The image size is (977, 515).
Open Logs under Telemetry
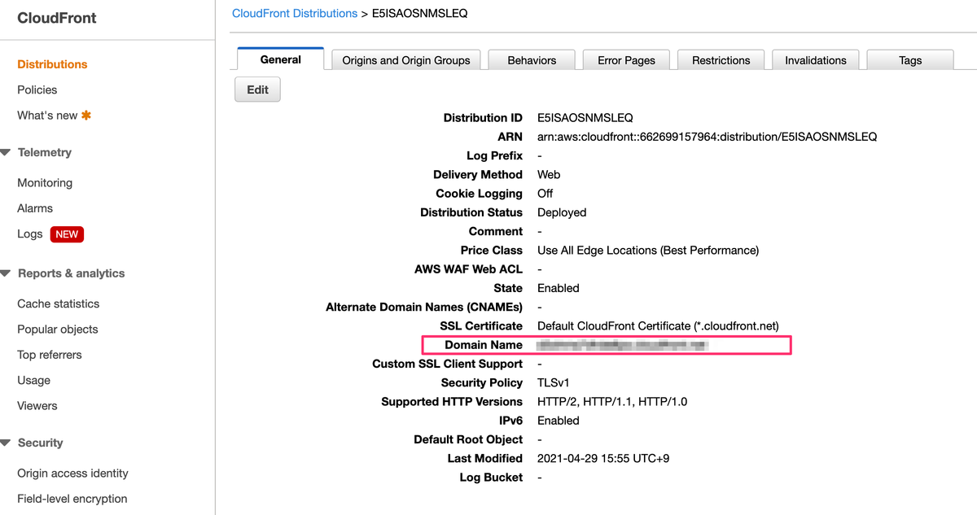click(30, 234)
